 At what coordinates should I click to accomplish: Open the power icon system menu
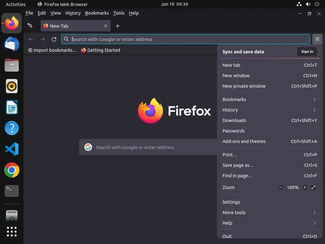pyautogui.click(x=317, y=4)
